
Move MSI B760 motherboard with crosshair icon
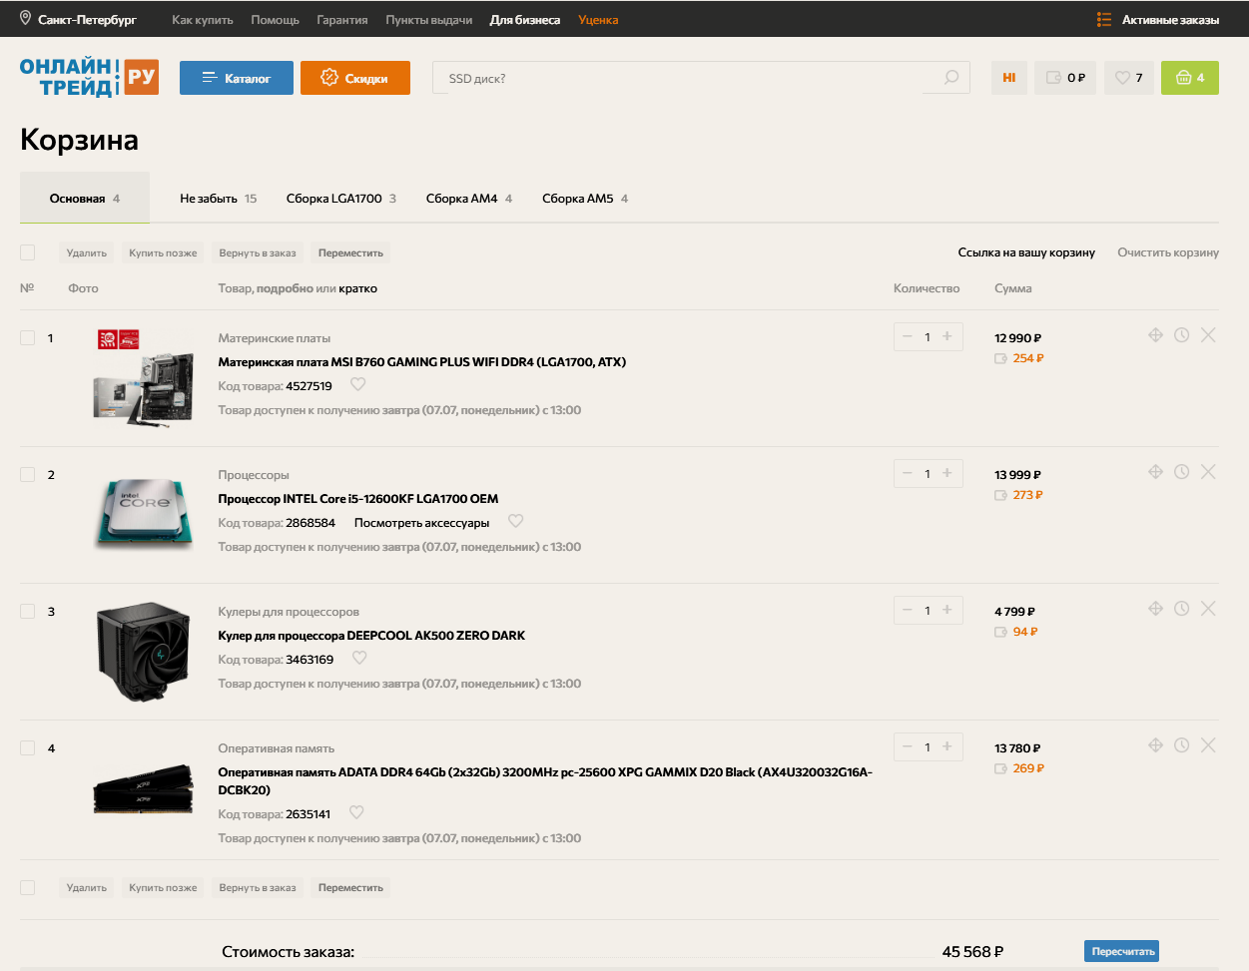click(x=1155, y=335)
